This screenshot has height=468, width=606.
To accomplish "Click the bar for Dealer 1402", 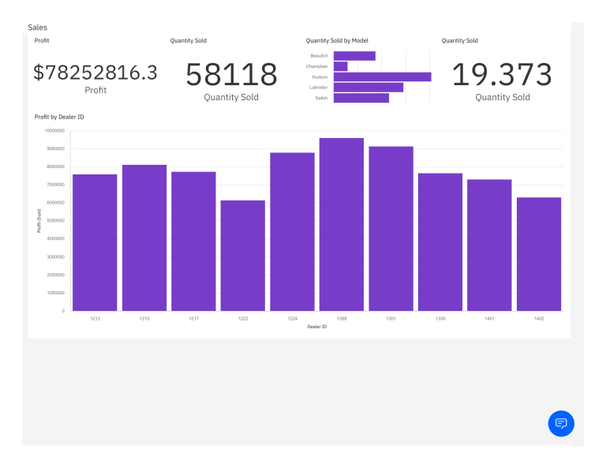I will point(539,253).
